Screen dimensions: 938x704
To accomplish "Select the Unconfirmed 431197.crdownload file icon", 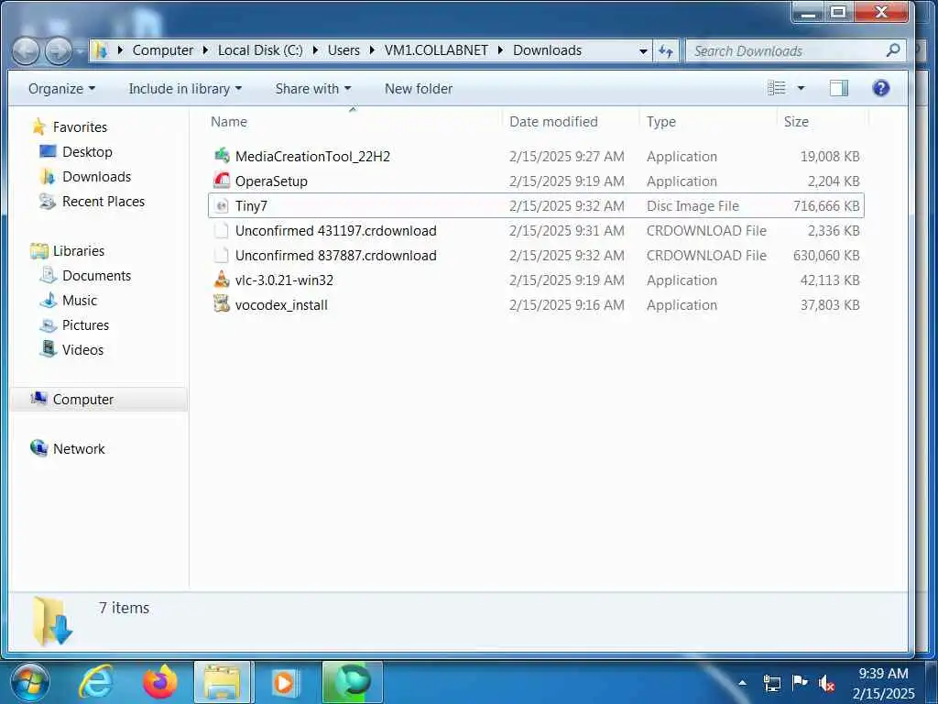I will pos(222,230).
